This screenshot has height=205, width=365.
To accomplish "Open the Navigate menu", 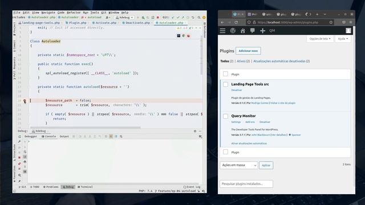I will coord(48,13).
